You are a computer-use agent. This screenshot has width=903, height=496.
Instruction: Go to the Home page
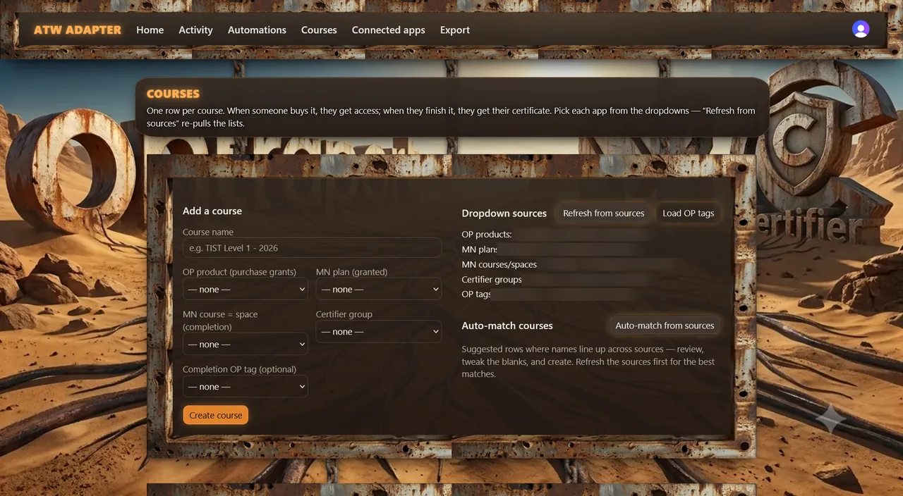(x=150, y=30)
